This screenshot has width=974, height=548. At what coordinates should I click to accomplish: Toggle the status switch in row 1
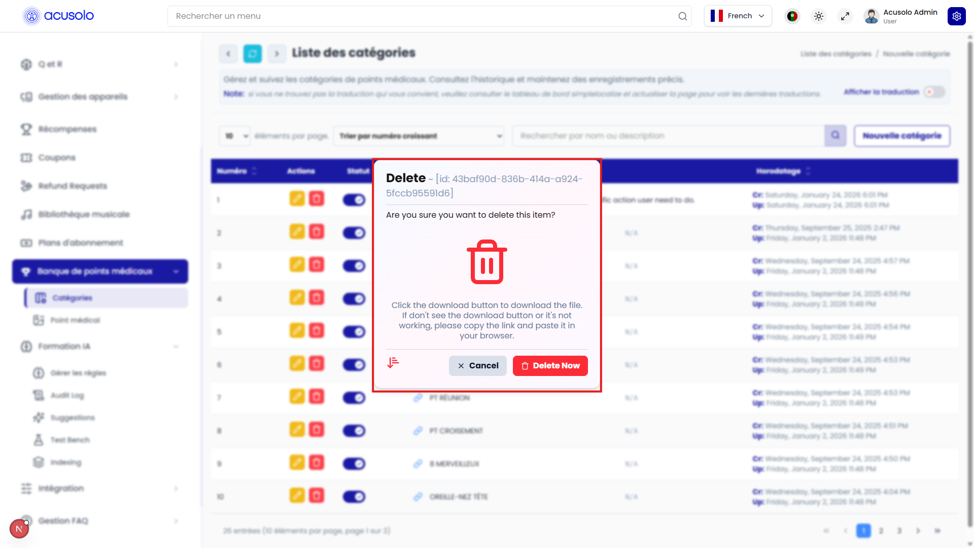(354, 200)
